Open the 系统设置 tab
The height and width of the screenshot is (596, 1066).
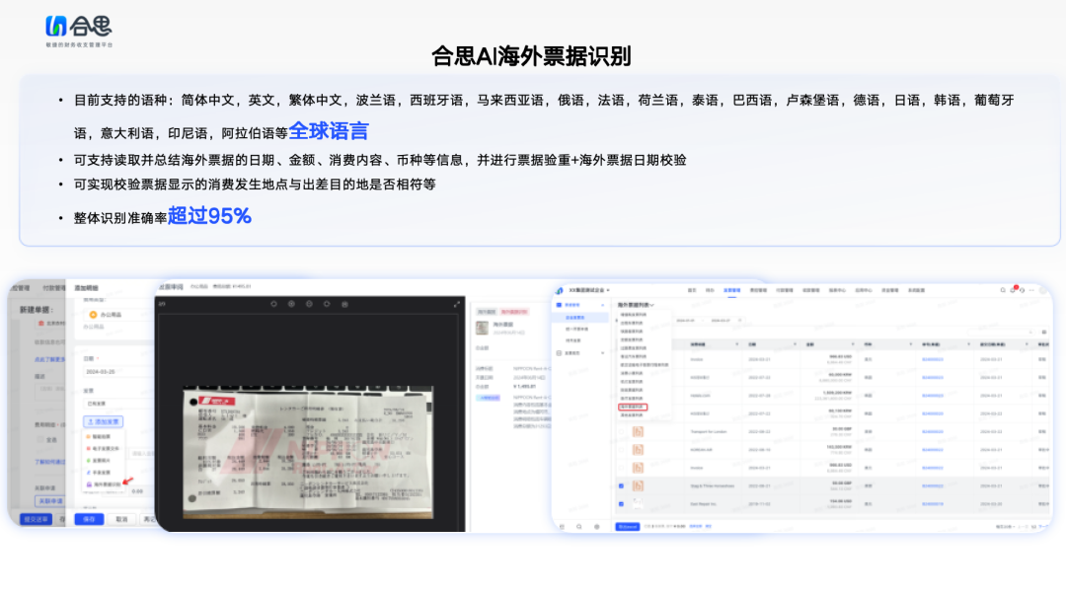pyautogui.click(x=916, y=290)
